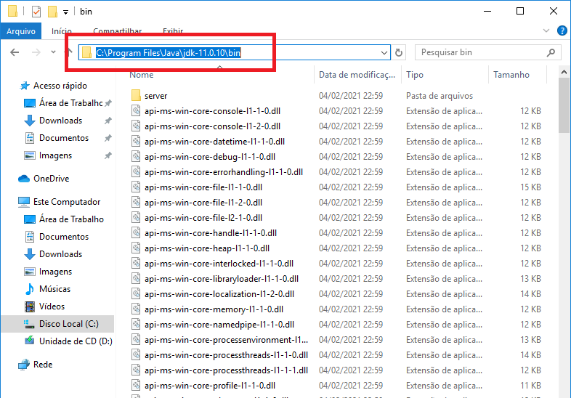
Task: Select file api-ms-win-core-console-l1-2-0.dll
Action: point(212,126)
